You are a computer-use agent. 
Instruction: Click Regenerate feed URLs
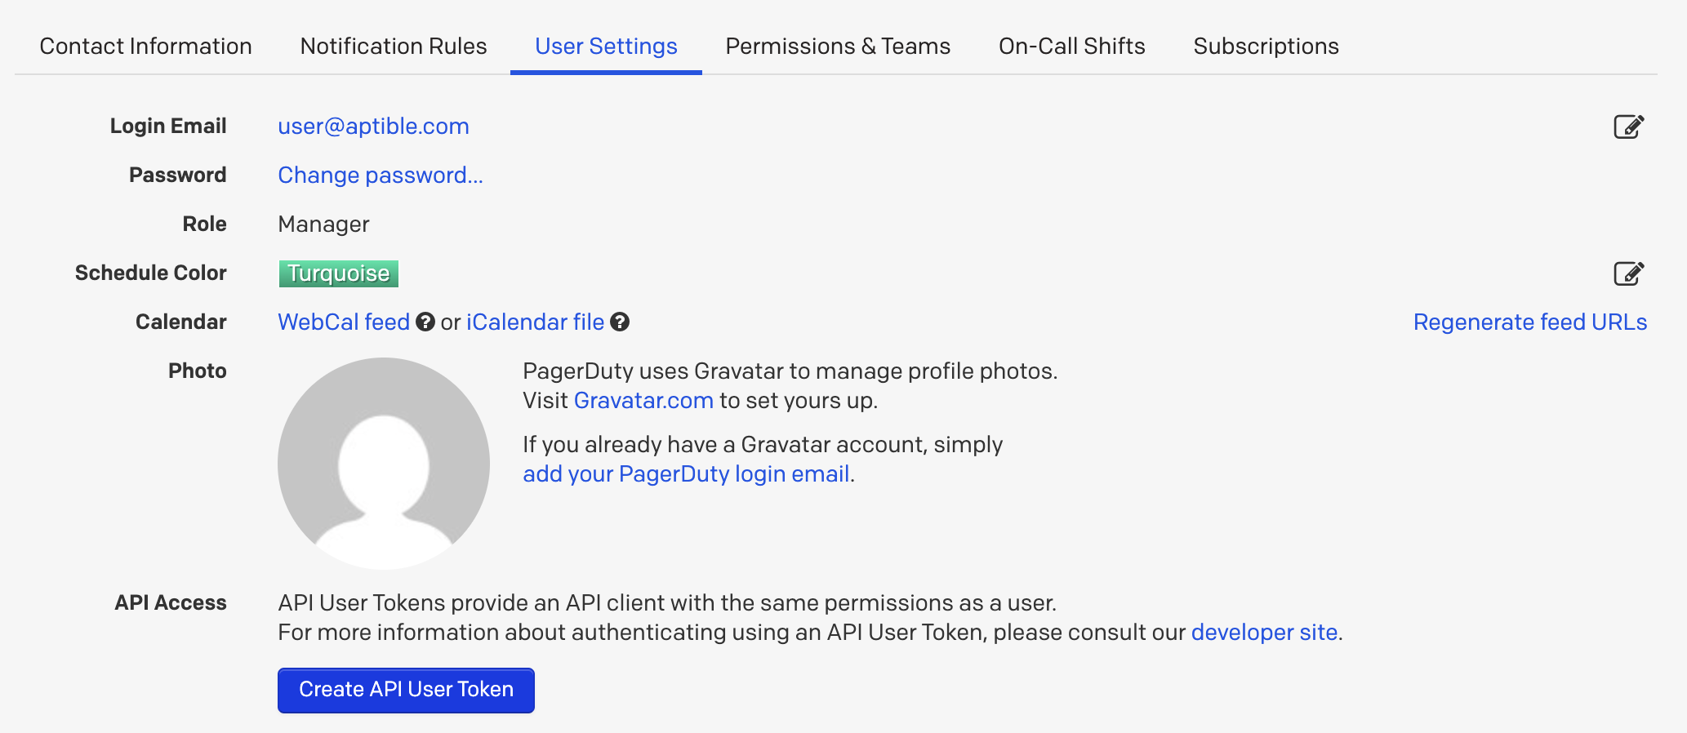(1529, 322)
